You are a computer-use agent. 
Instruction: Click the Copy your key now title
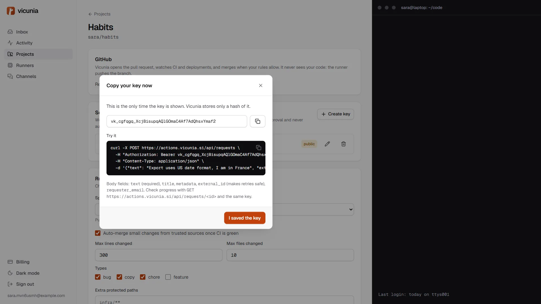129,86
